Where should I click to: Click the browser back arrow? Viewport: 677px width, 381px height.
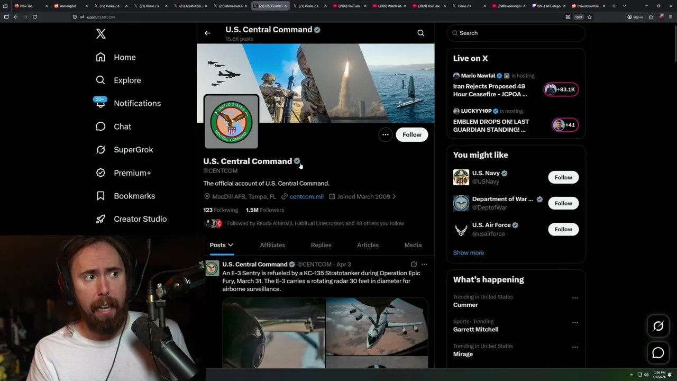click(16, 17)
